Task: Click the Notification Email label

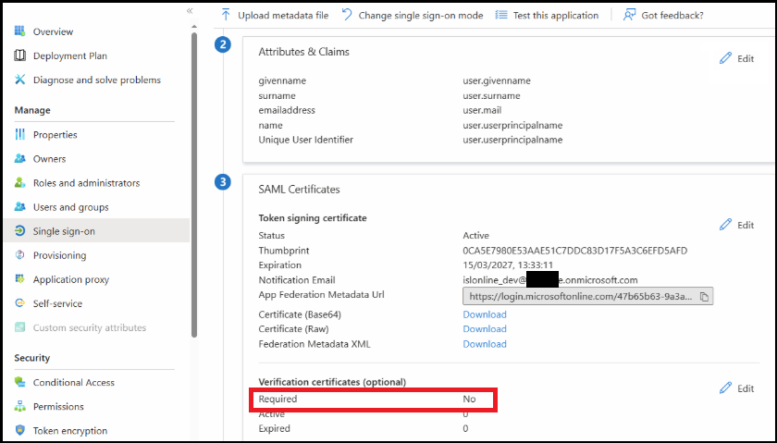Action: tap(297, 280)
